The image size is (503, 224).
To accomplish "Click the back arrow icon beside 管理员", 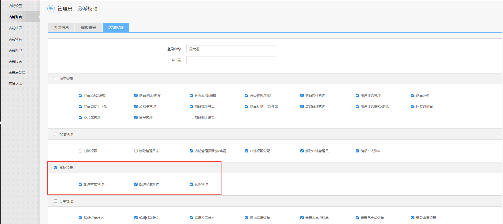I will 51,9.
